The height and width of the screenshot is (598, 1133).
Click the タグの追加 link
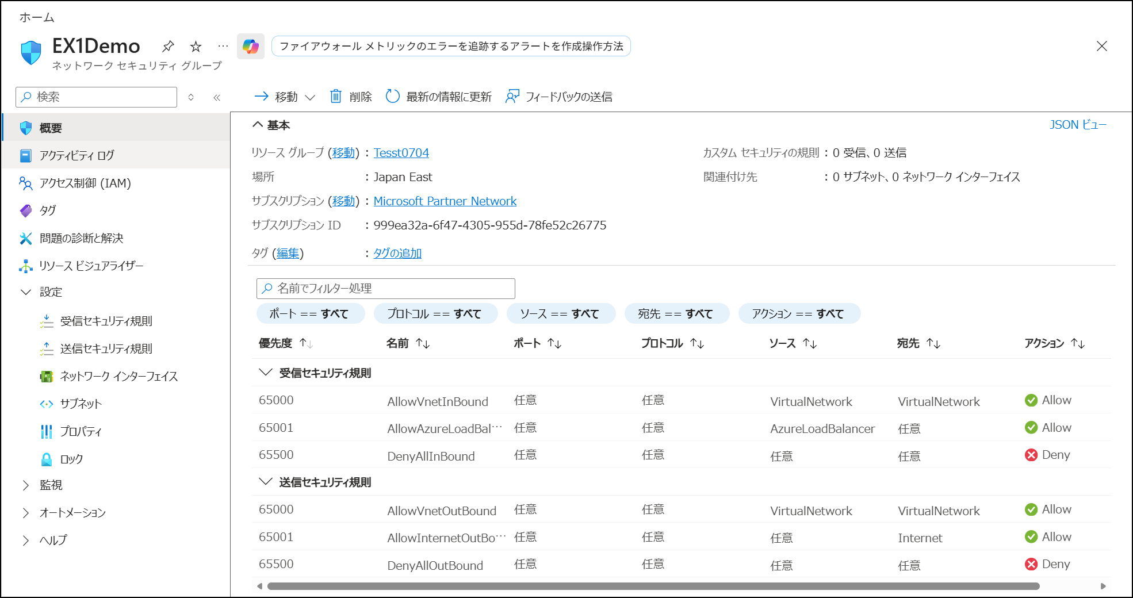coord(397,253)
